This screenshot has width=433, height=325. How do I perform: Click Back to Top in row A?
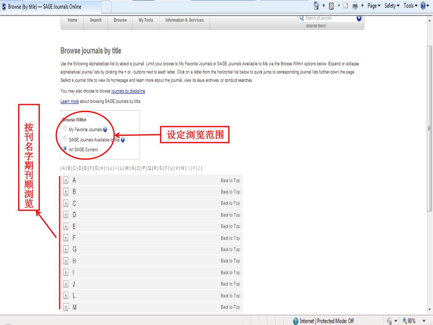(230, 180)
